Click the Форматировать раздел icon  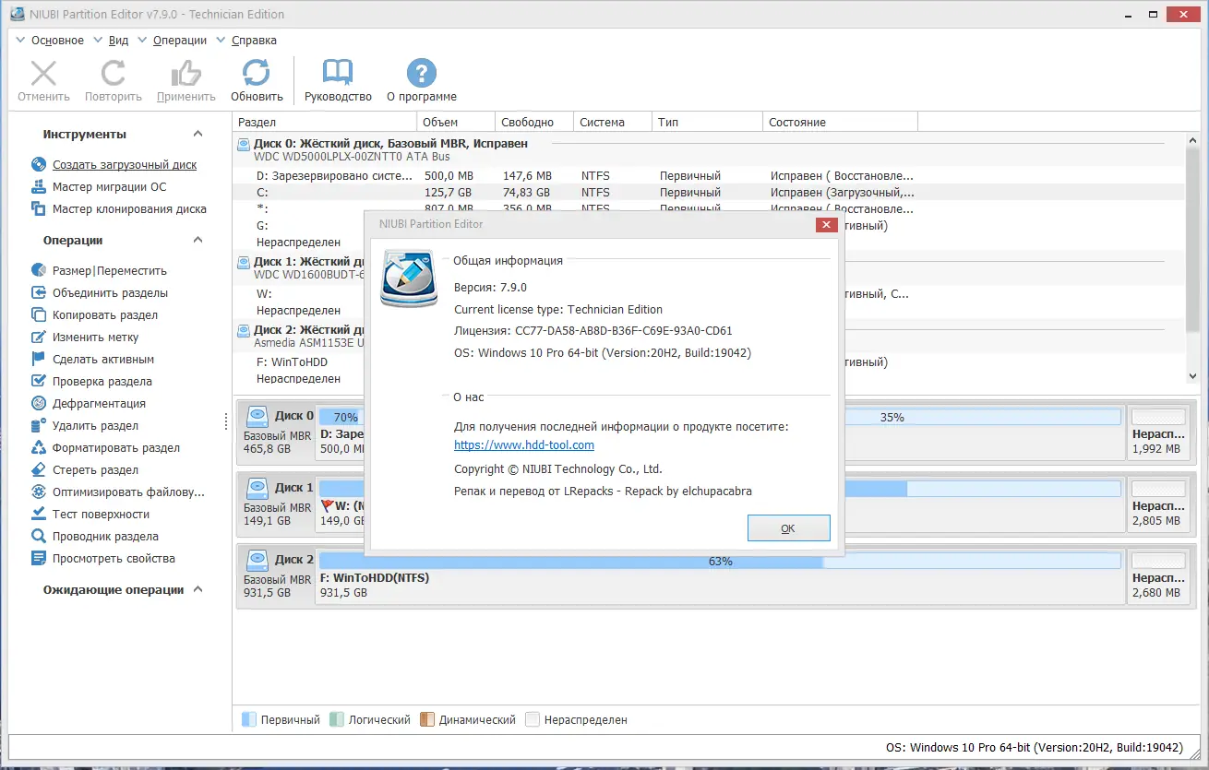[39, 448]
